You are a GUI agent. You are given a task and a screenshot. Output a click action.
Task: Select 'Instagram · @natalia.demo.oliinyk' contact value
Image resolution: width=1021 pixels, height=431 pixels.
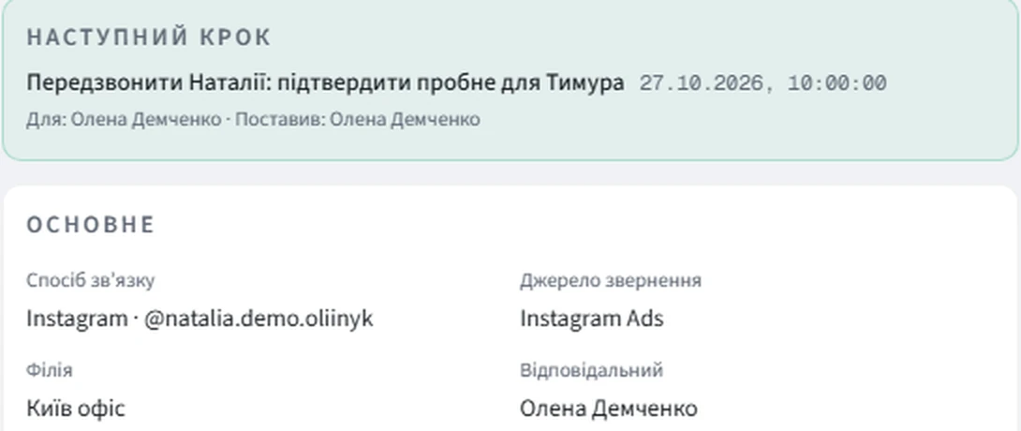click(x=200, y=319)
